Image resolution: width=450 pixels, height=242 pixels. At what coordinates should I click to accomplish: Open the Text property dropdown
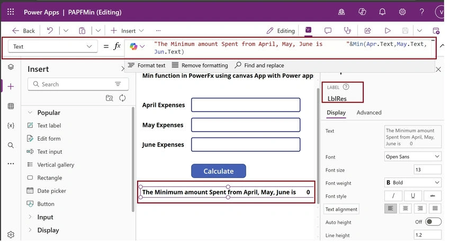pos(52,46)
